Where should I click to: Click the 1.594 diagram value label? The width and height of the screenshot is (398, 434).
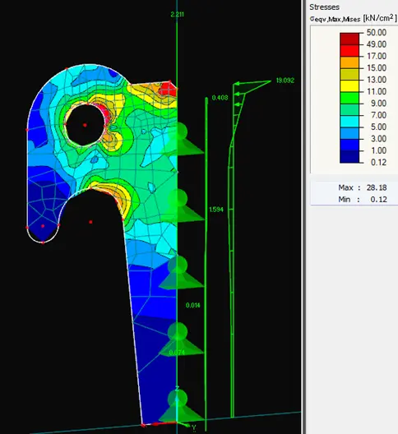pyautogui.click(x=216, y=210)
